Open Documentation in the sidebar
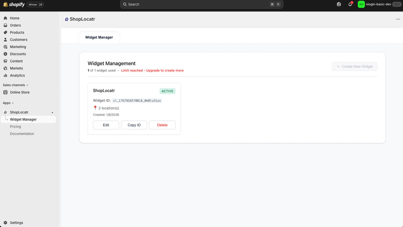The height and width of the screenshot is (227, 403). [22, 134]
